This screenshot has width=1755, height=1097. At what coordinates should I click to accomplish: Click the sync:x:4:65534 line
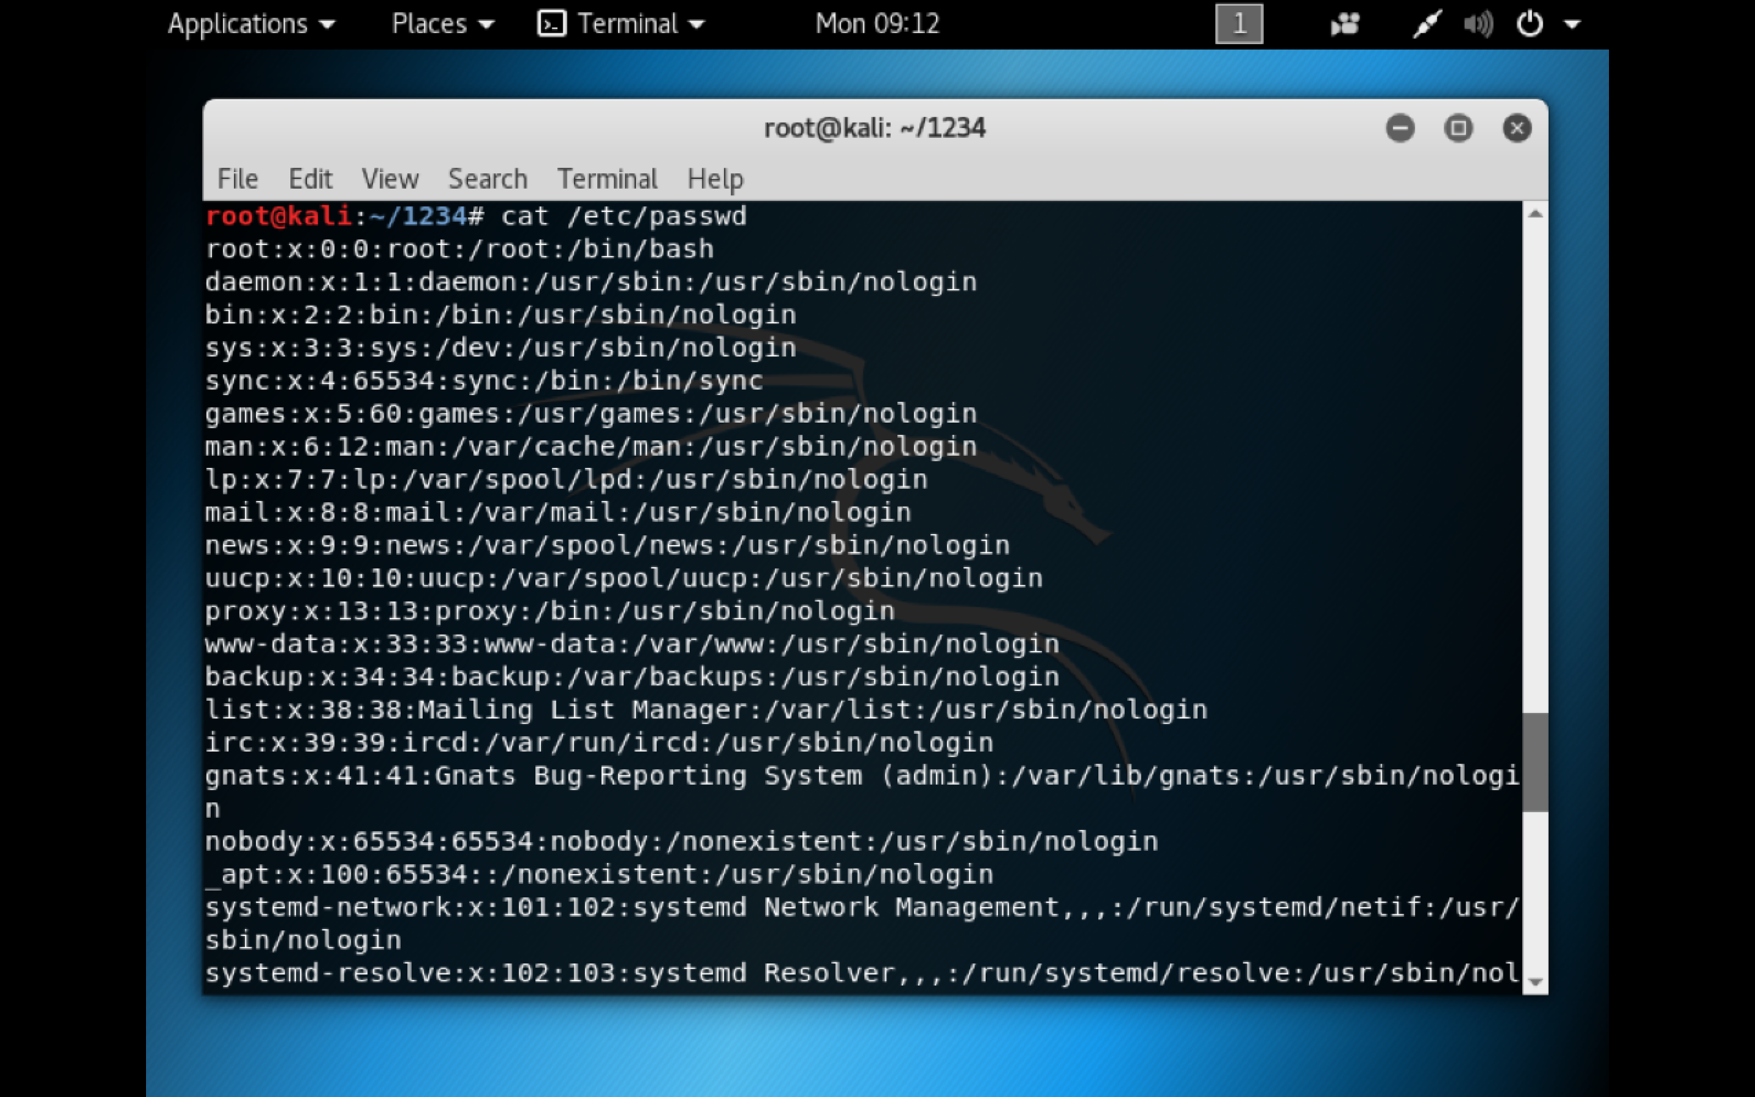484,381
